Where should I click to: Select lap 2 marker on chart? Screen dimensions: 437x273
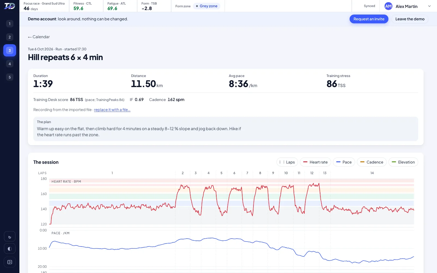183,173
